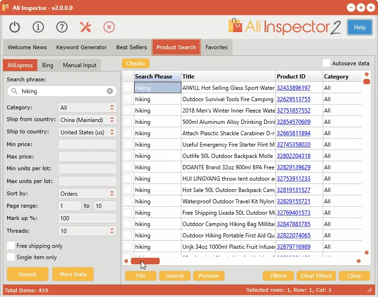Open the Filters button

pyautogui.click(x=278, y=276)
